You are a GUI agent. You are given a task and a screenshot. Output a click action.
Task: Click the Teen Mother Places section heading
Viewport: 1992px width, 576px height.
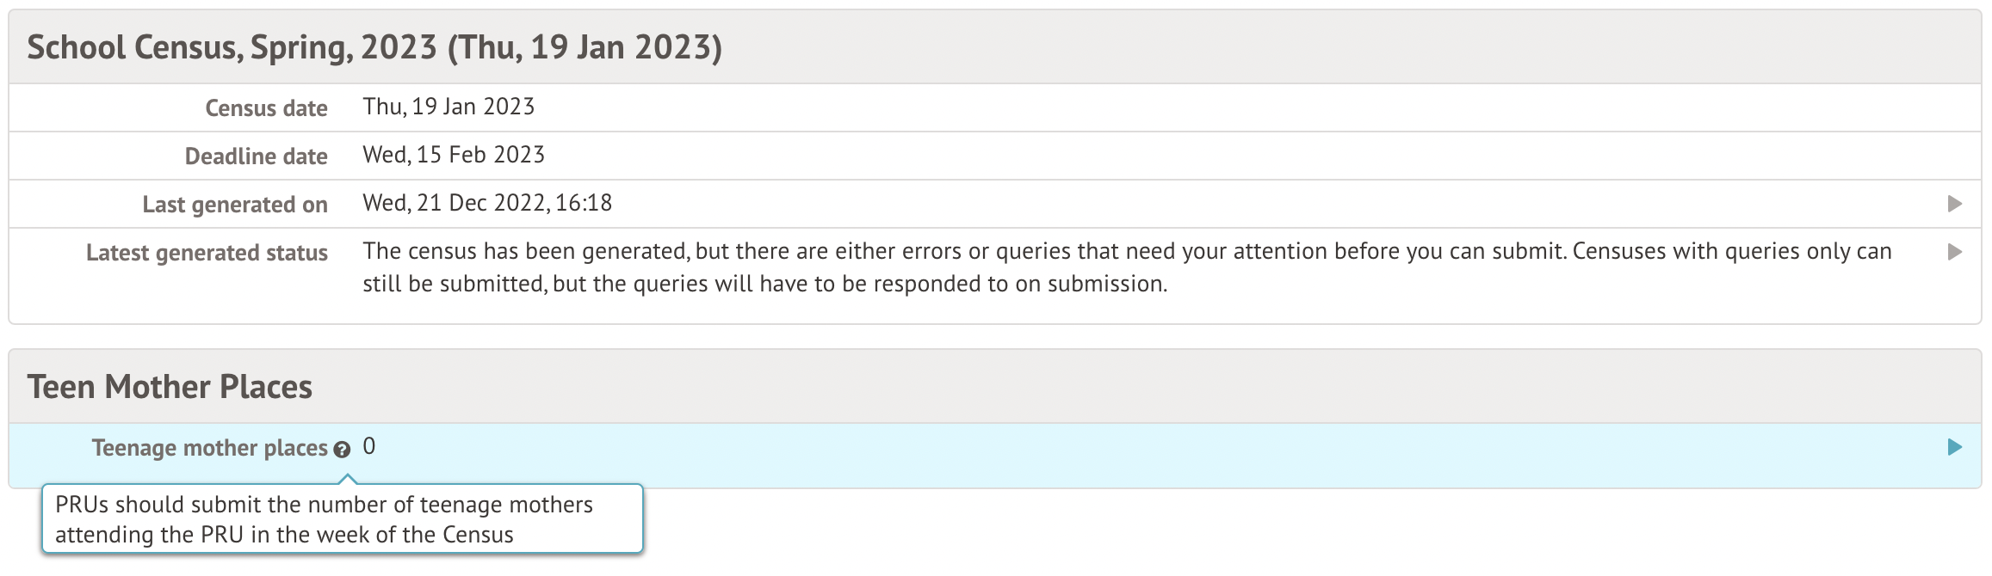point(170,387)
